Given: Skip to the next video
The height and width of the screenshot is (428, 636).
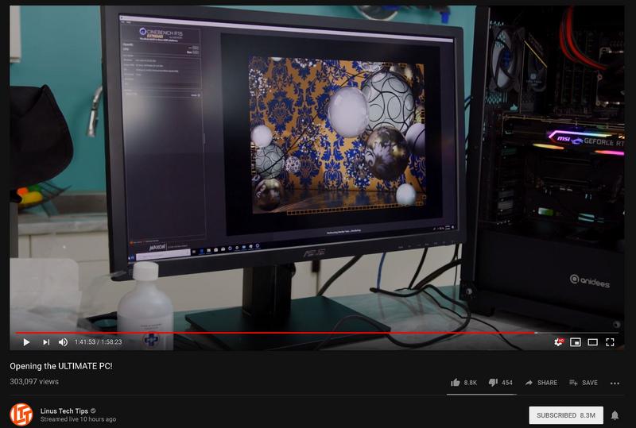Looking at the screenshot, I should click(x=46, y=342).
